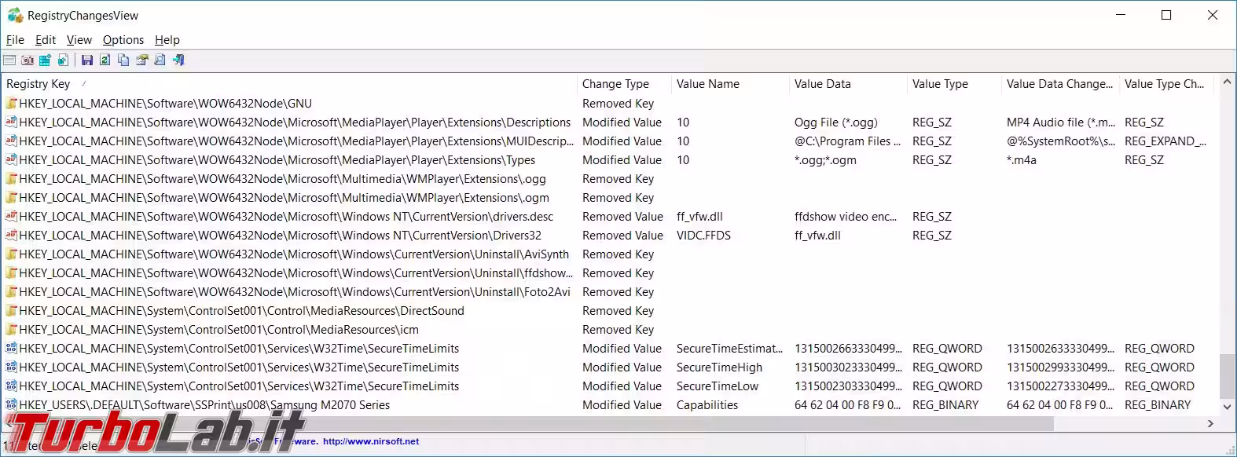Open the File menu
The width and height of the screenshot is (1237, 457).
(15, 40)
